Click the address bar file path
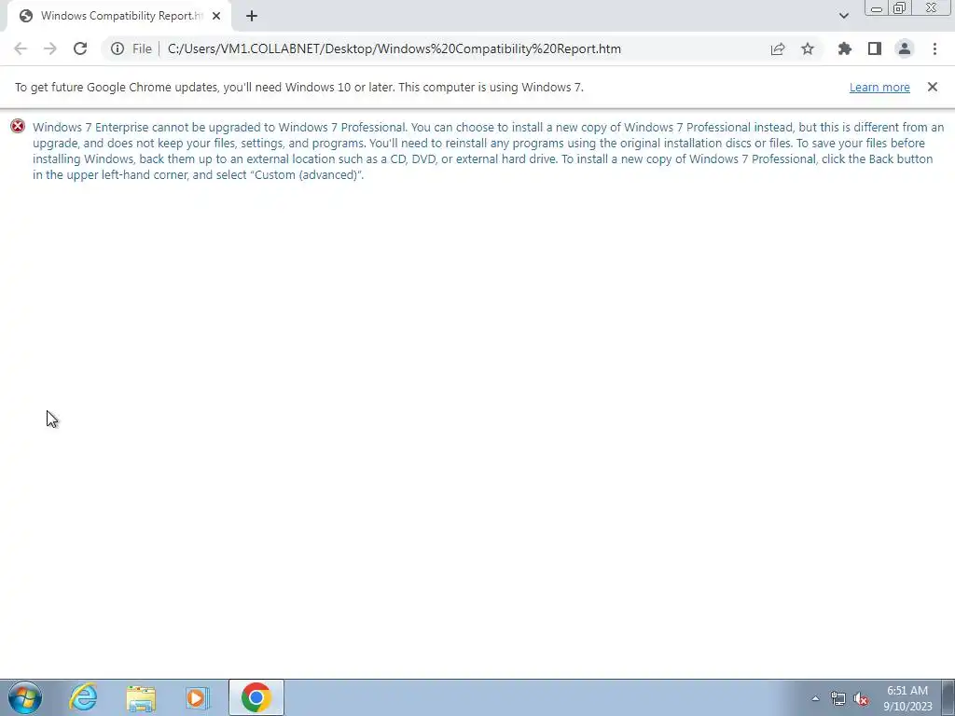This screenshot has height=716, width=955. [x=394, y=48]
